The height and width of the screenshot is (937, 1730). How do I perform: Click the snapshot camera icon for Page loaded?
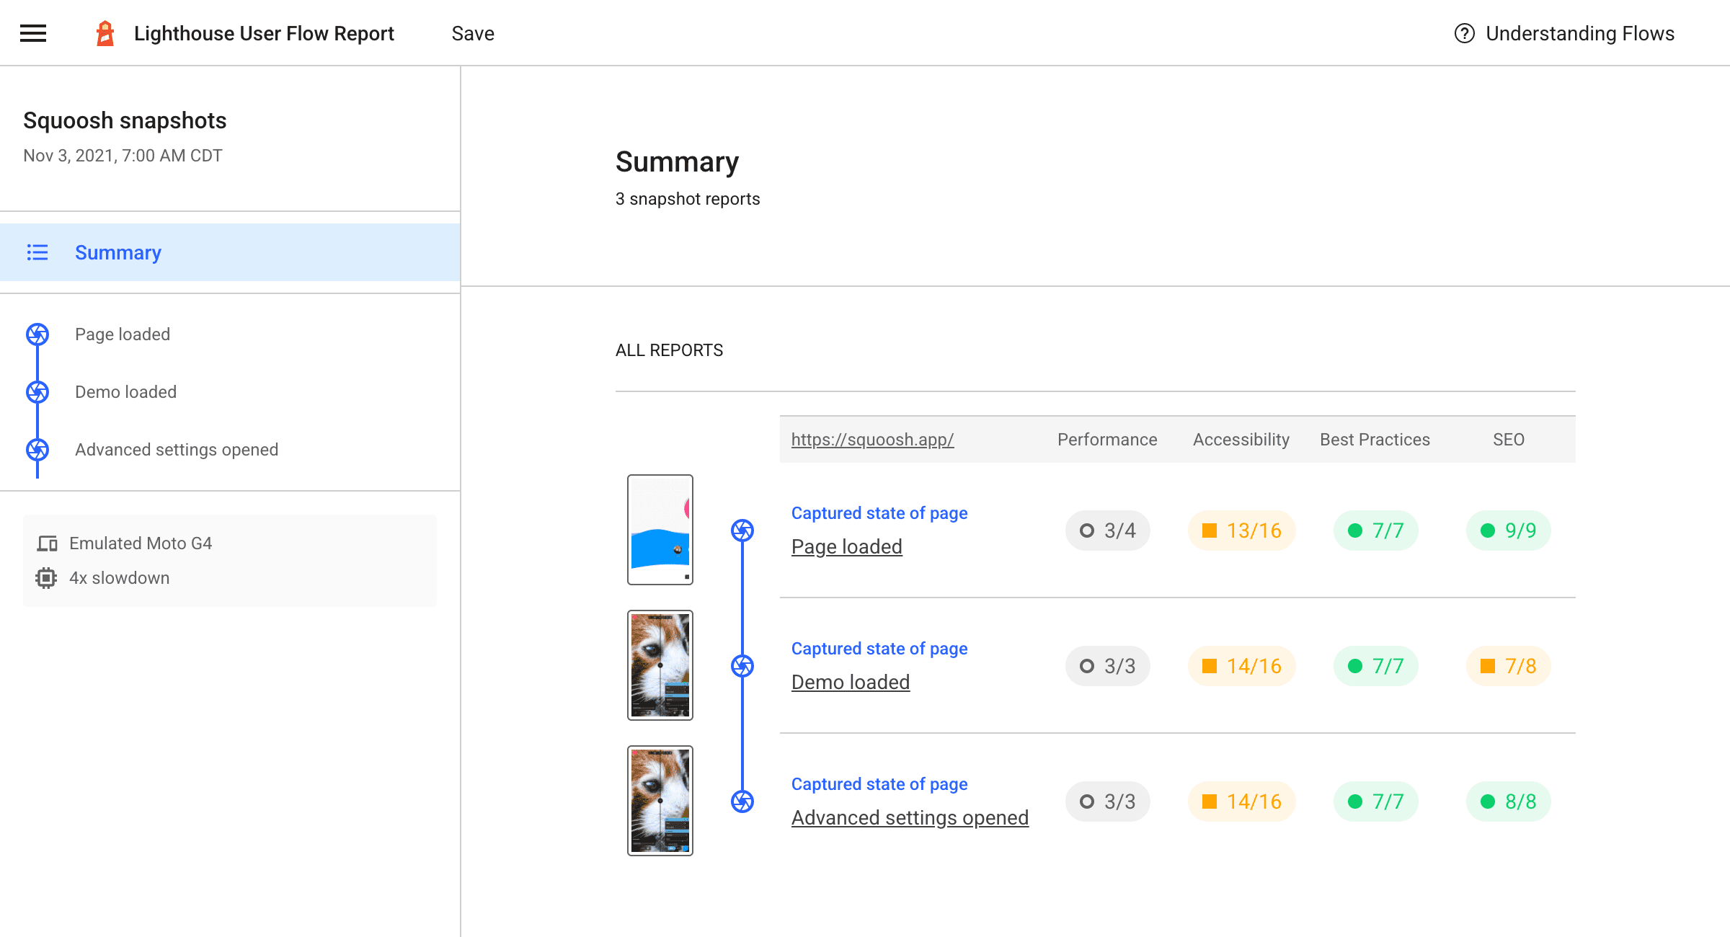click(x=742, y=530)
